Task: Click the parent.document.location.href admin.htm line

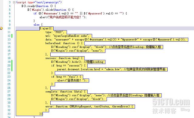Action: click(111, 69)
